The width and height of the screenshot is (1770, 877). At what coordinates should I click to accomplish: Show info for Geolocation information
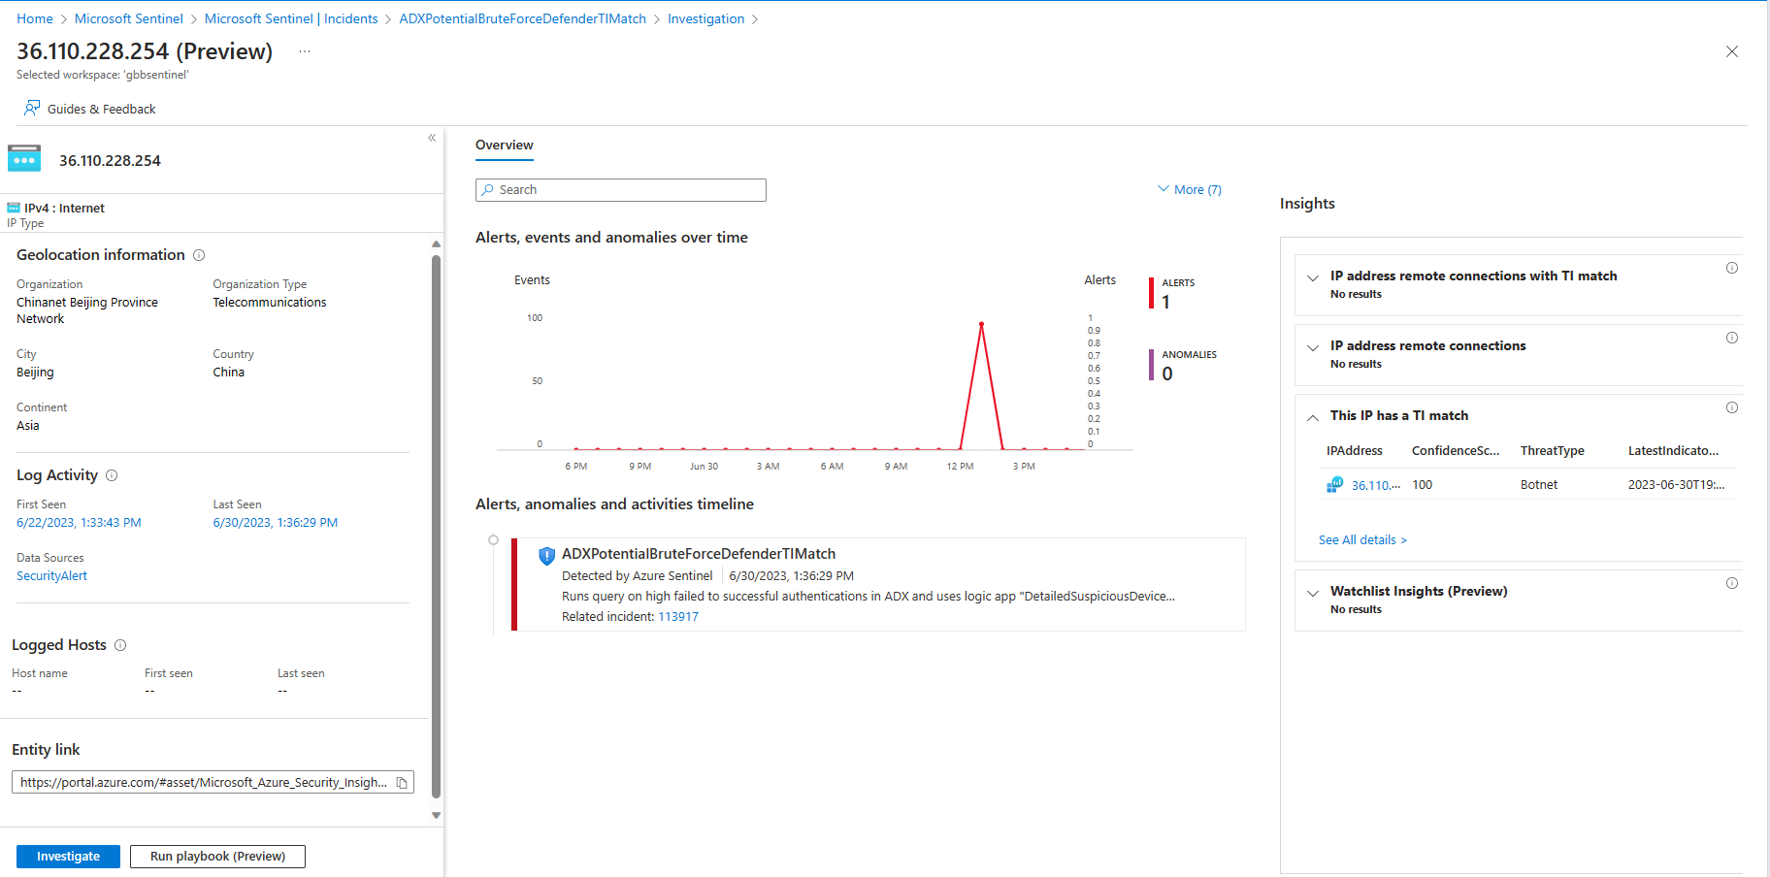[x=199, y=255]
